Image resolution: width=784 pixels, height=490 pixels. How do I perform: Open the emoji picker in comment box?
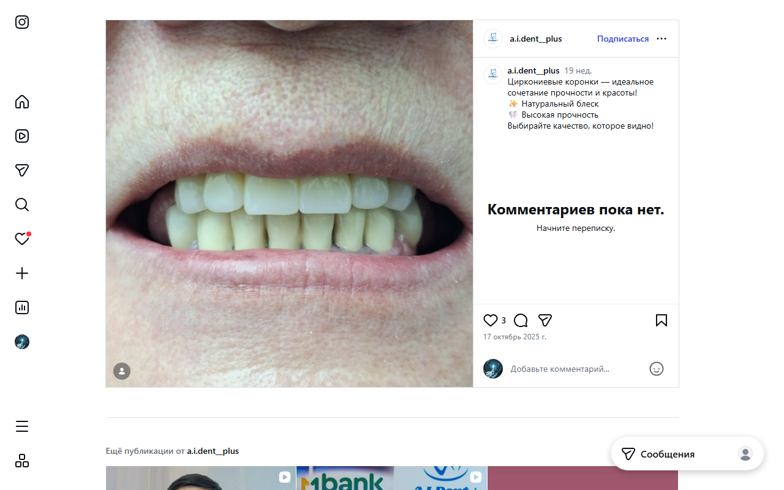click(x=657, y=369)
